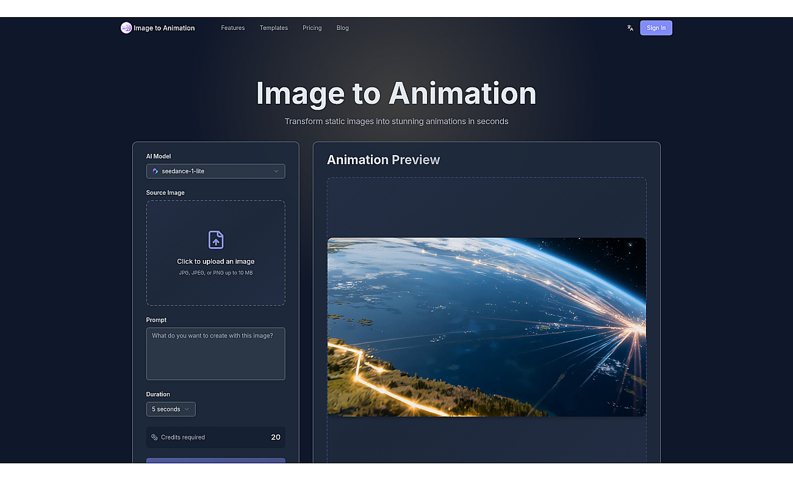Open the Features page
Screen dimensions: 793x481
(232, 27)
